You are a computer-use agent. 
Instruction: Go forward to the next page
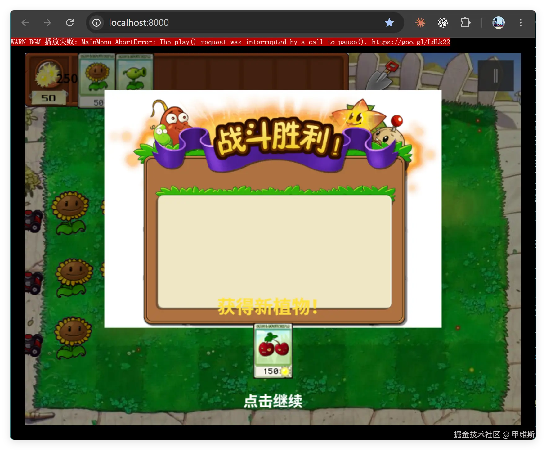[47, 23]
